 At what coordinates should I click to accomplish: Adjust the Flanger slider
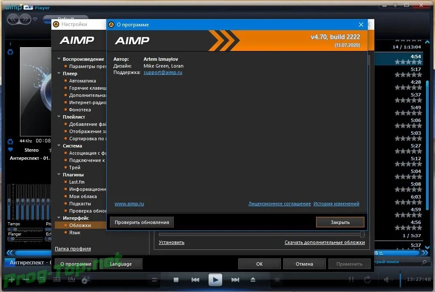25,239
